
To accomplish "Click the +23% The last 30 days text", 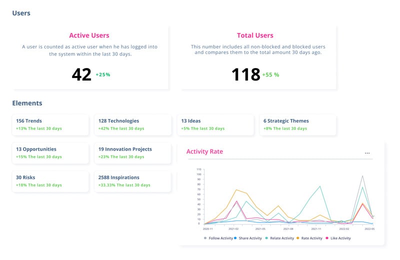I will click(121, 157).
